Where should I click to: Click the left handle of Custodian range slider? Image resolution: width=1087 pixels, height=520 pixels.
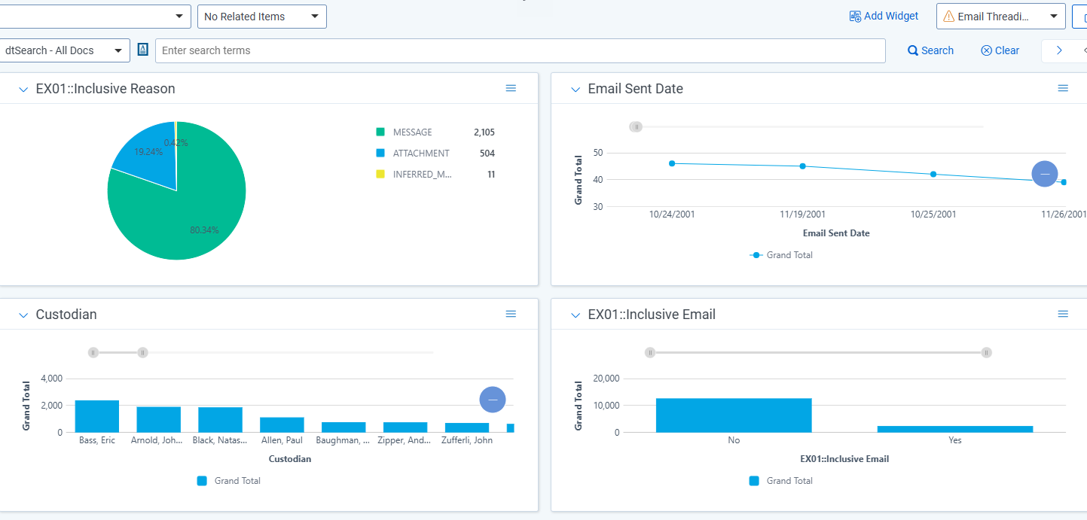coord(93,352)
